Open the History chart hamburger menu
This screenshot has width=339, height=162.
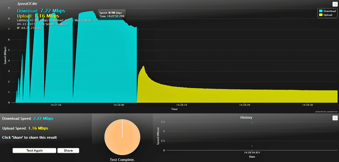(x=335, y=118)
